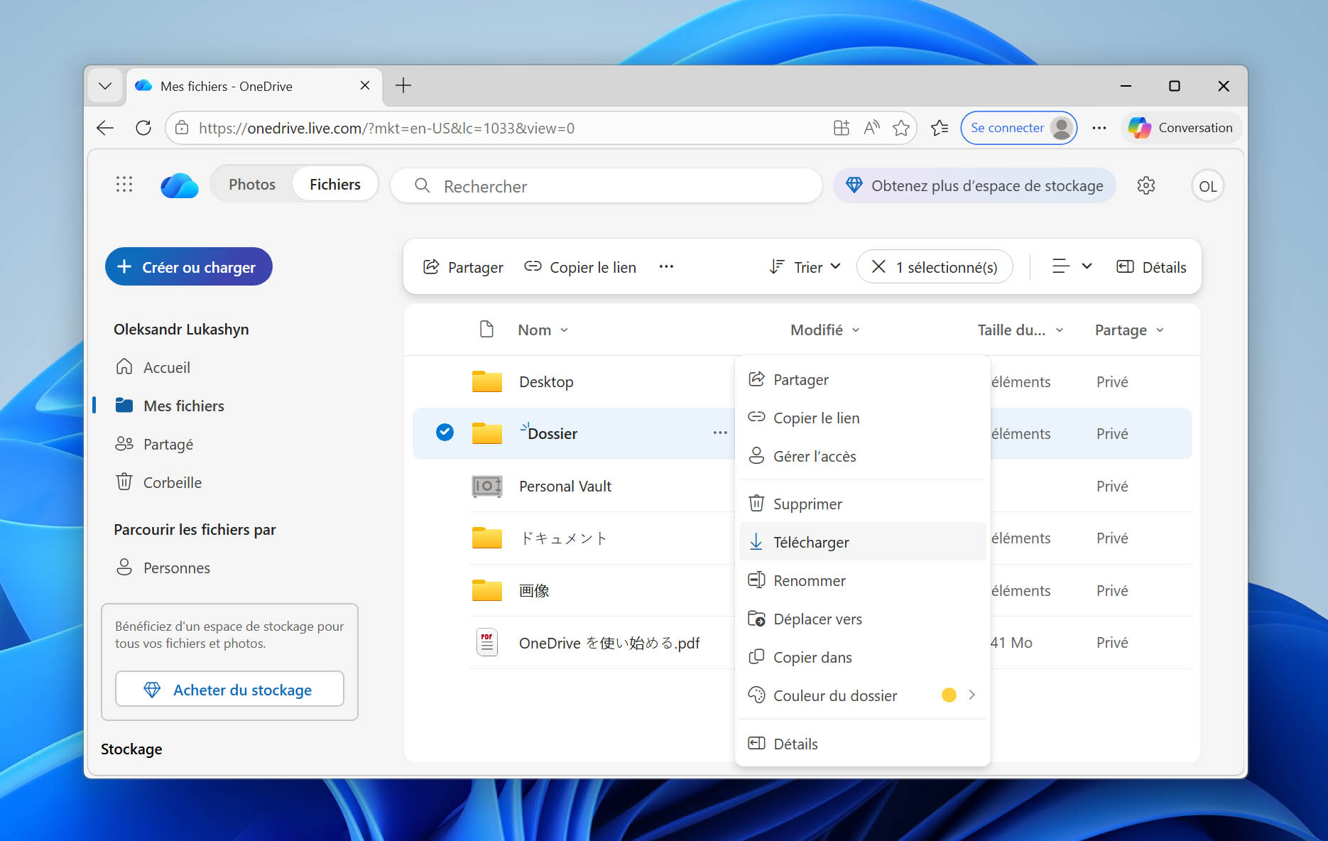Open the favorites list icon
Image resolution: width=1328 pixels, height=841 pixels.
click(940, 128)
